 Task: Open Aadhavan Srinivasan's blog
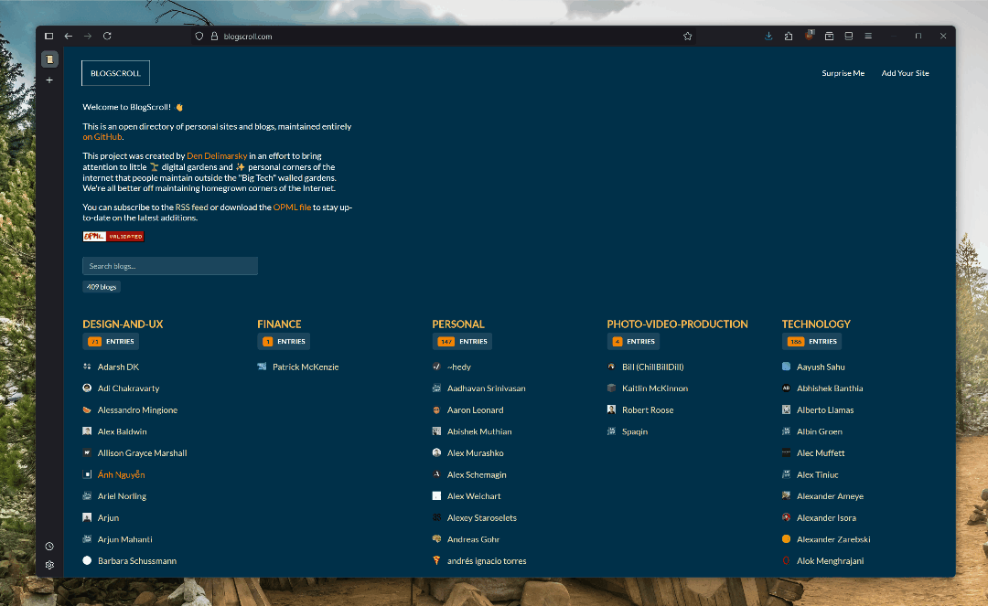(x=487, y=388)
